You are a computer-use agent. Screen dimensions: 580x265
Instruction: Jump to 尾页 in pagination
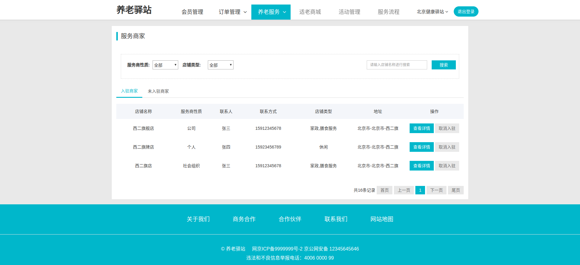456,190
